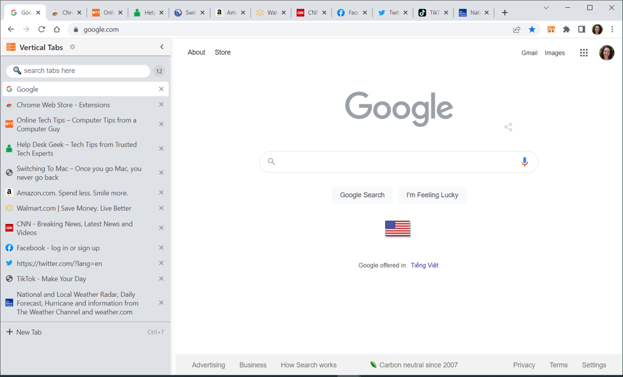Reload the current page
This screenshot has width=623, height=377.
tap(41, 29)
